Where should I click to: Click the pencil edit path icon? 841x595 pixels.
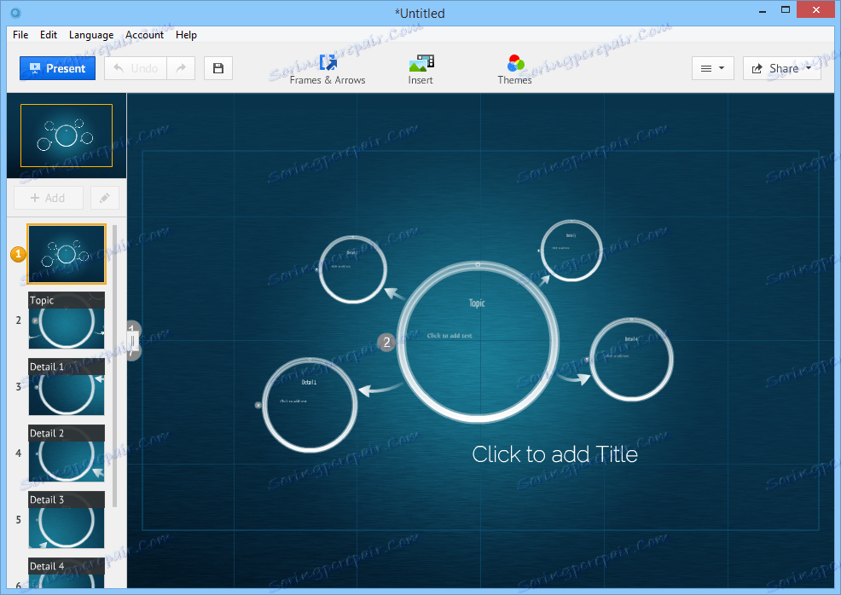click(105, 198)
